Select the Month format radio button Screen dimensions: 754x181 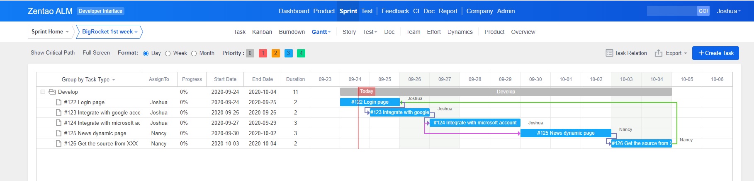(194, 53)
